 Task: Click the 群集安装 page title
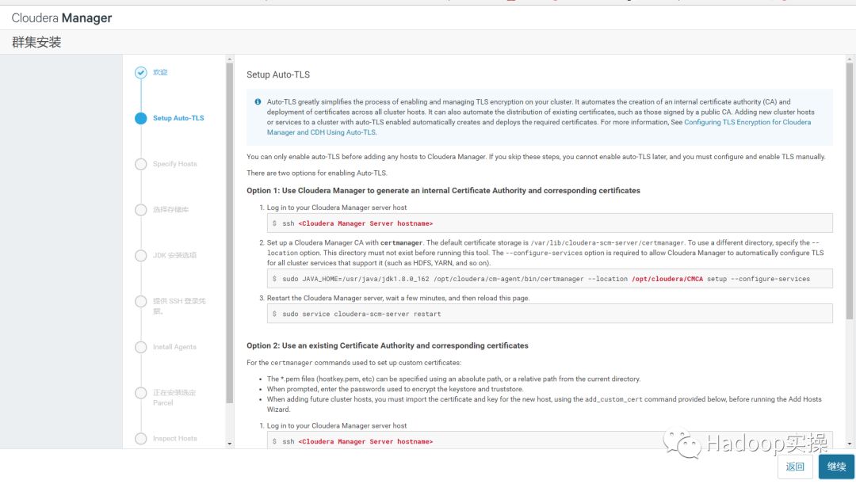[x=36, y=42]
